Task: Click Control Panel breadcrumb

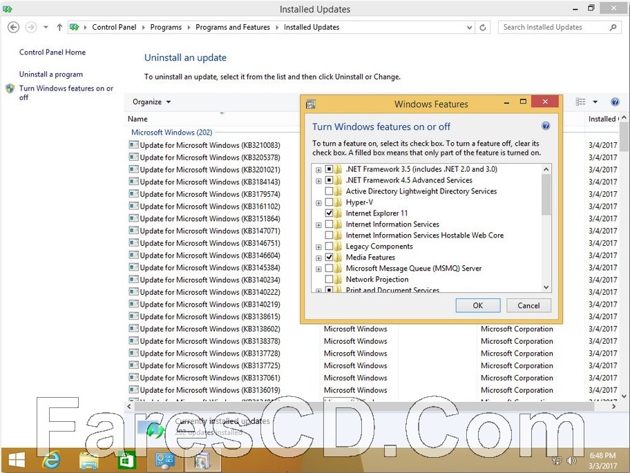Action: [x=114, y=28]
